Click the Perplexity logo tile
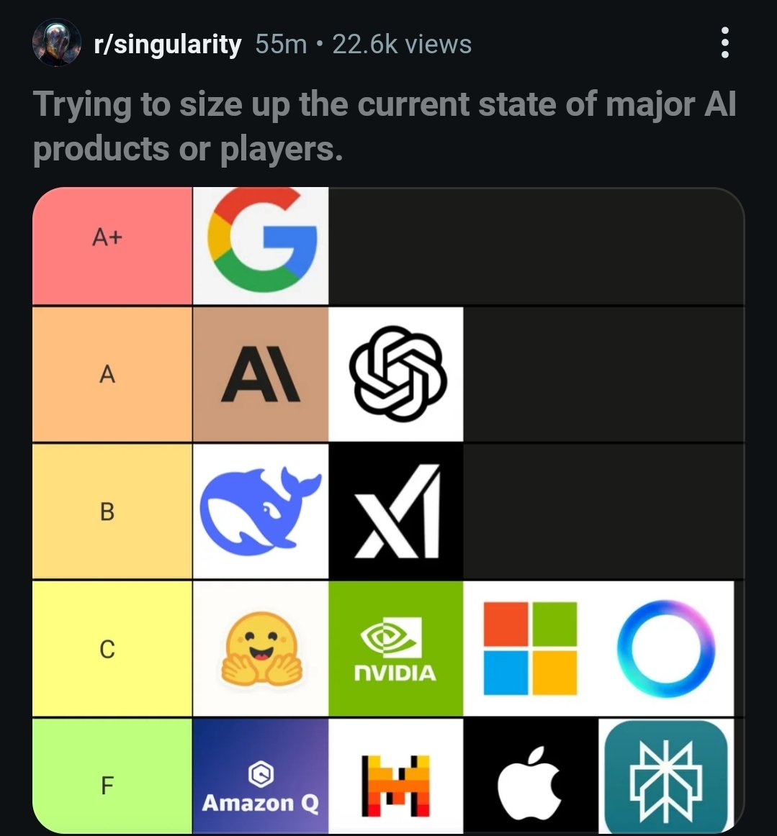 coord(666,776)
